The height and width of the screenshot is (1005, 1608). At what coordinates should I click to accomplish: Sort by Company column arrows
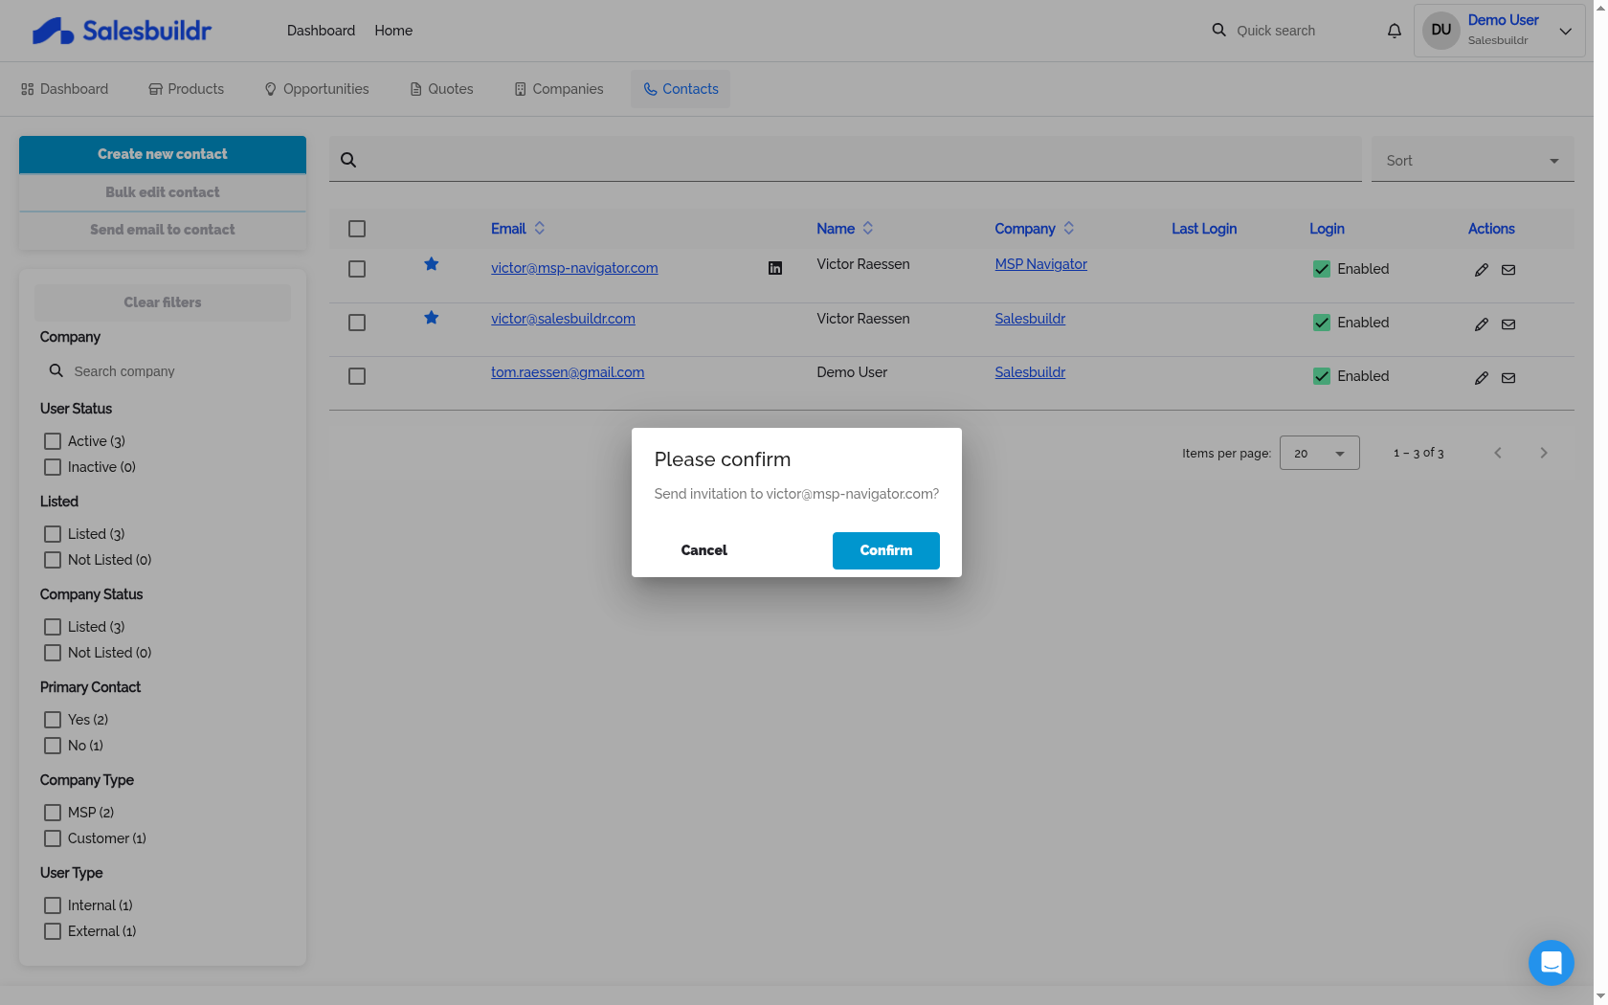(x=1069, y=228)
